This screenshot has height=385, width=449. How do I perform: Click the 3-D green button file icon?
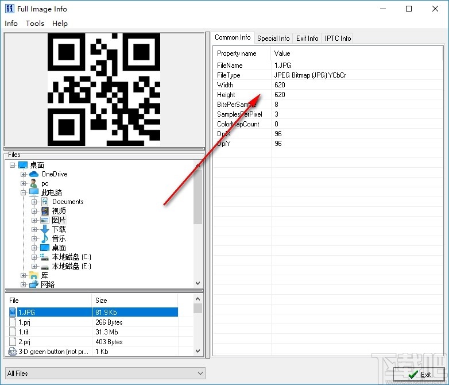(13, 352)
